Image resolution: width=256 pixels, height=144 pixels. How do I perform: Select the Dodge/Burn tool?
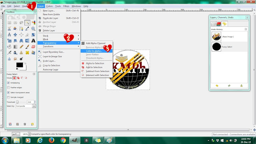tap(21, 59)
